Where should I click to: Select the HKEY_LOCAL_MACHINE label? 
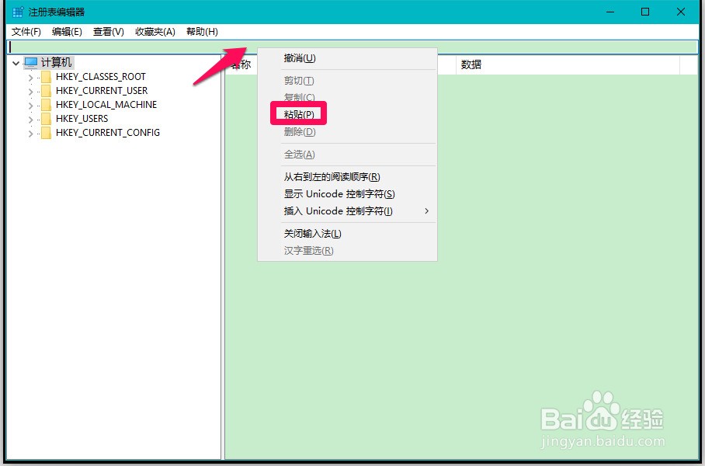[106, 105]
